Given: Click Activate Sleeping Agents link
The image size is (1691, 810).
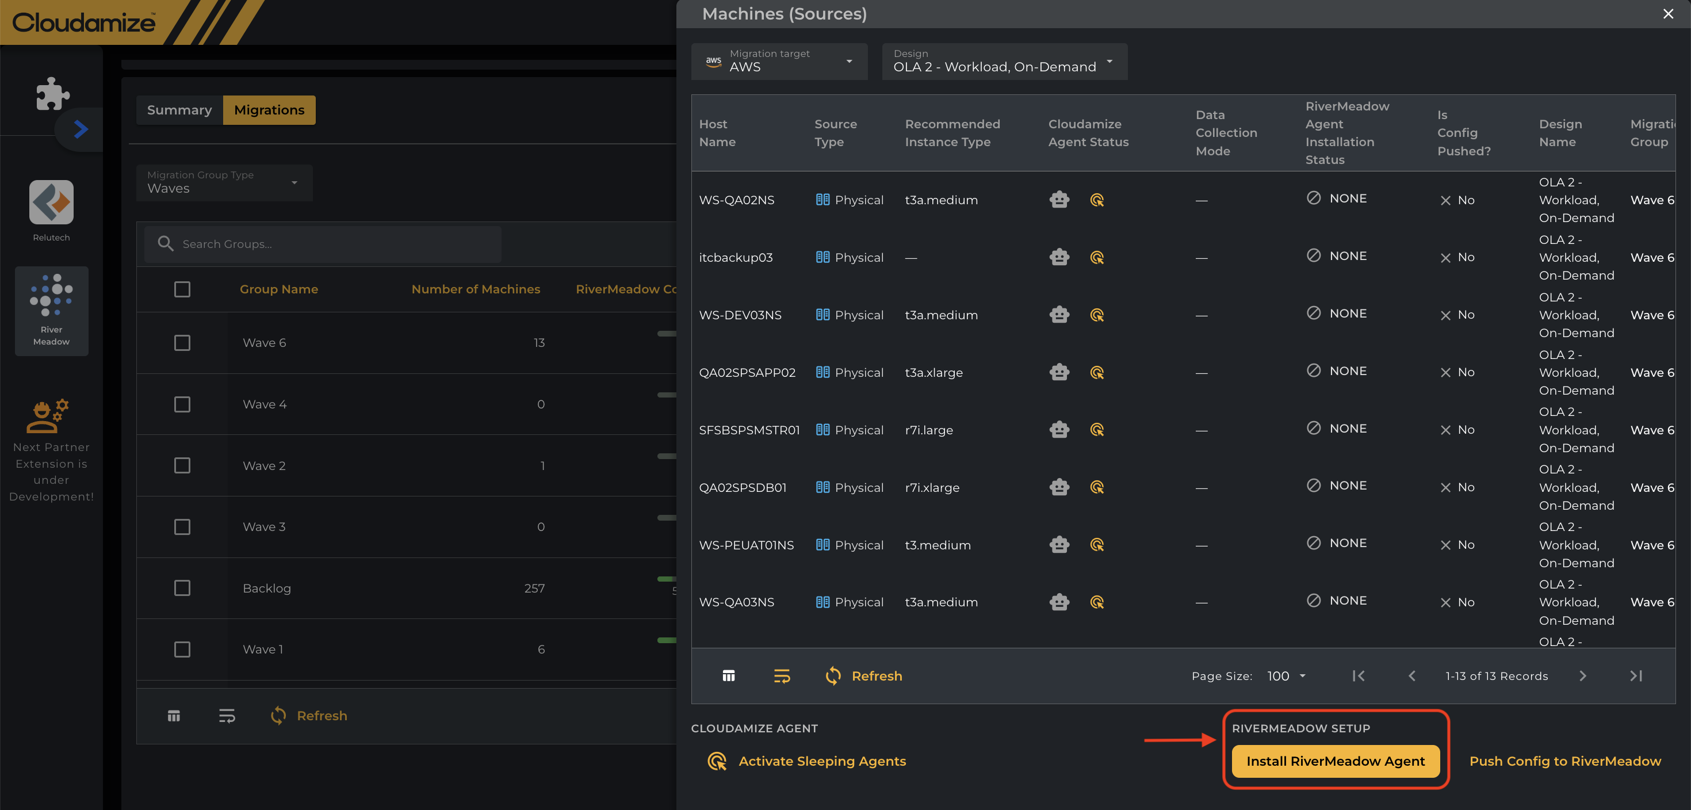Looking at the screenshot, I should pos(806,761).
